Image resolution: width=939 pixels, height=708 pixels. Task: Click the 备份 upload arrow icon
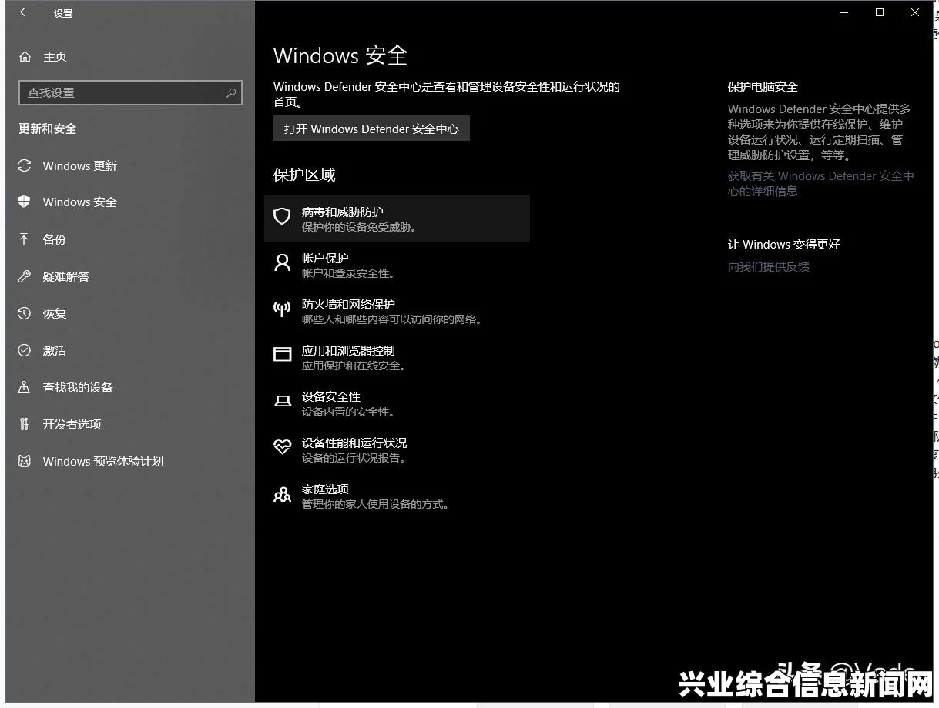tap(25, 239)
